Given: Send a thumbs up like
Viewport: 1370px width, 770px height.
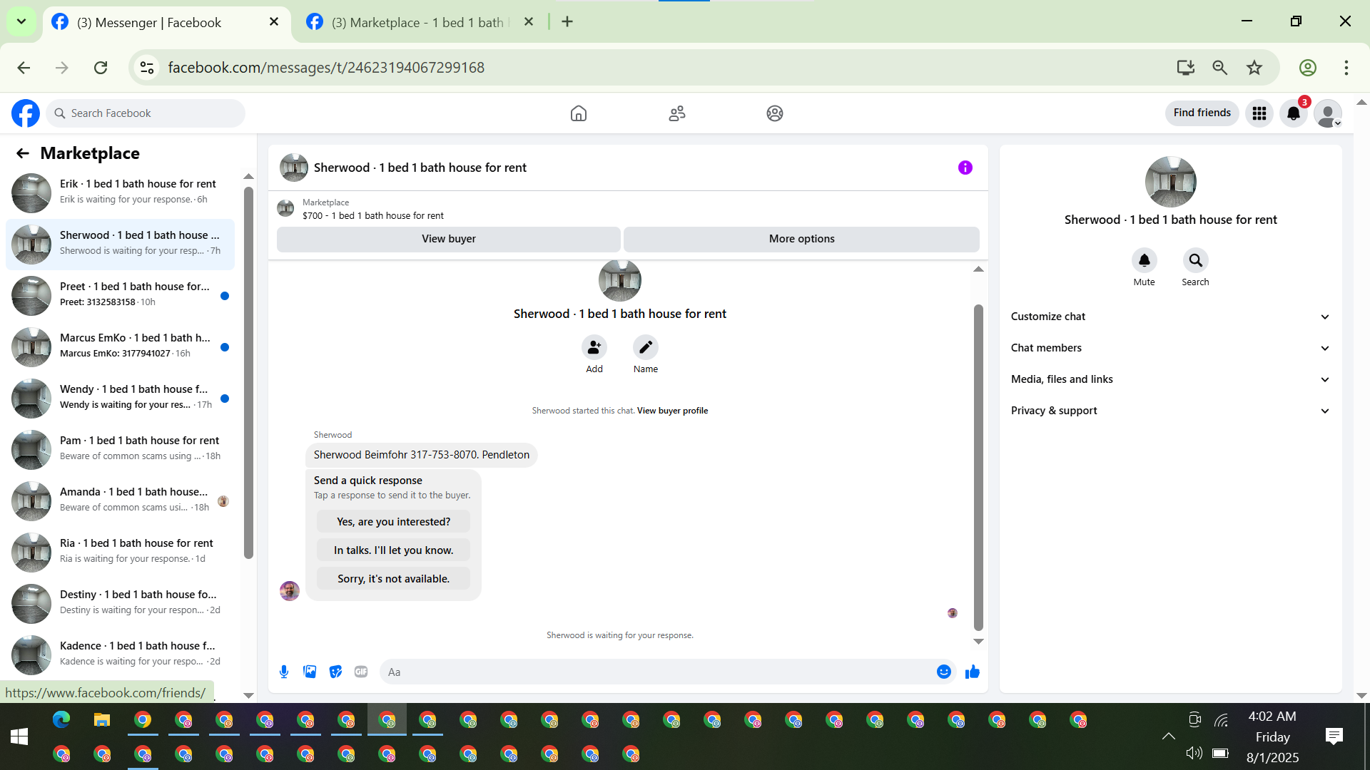Looking at the screenshot, I should click(972, 672).
